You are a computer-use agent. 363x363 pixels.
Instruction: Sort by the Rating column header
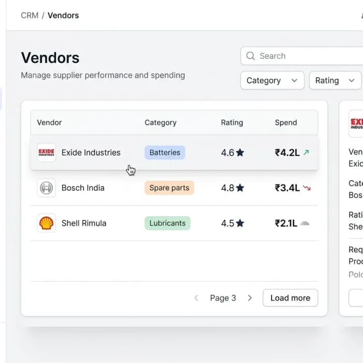tap(232, 122)
